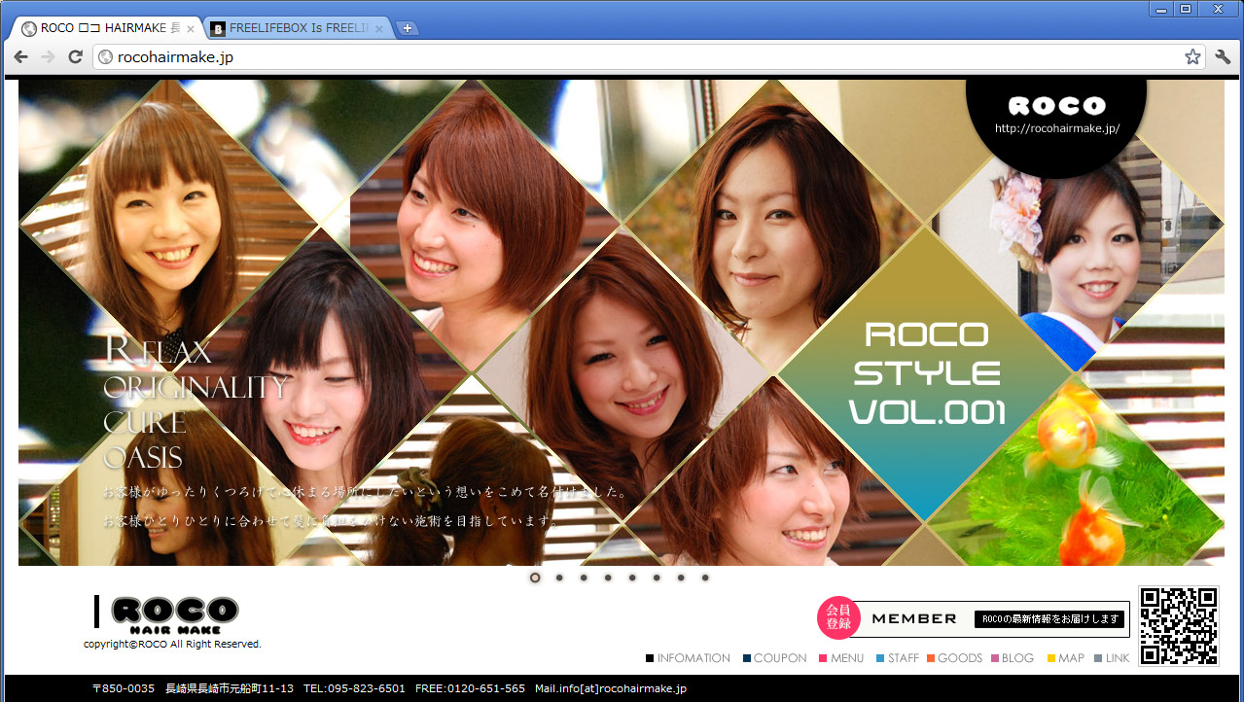Click the browser forward arrow
The width and height of the screenshot is (1244, 702).
pos(48,57)
